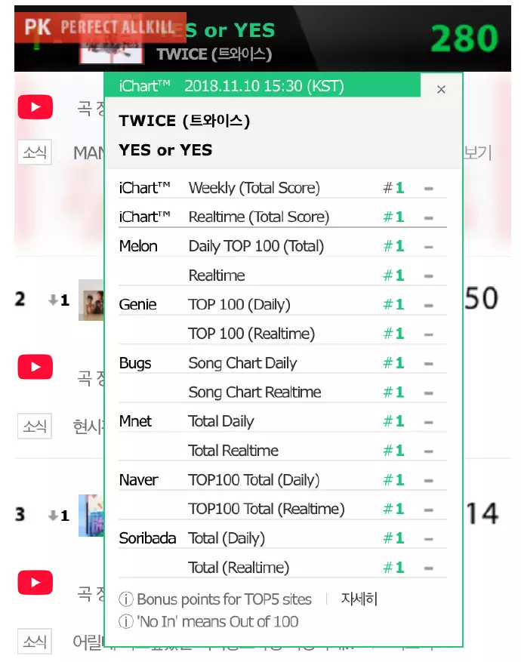Click the info icon beside Bonus points
The width and height of the screenshot is (521, 662).
click(x=126, y=599)
